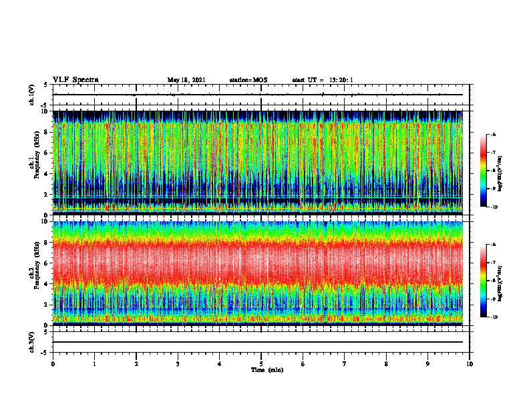Screen dimensions: 529x408
Task: Click the time axis tick label '2'
Action: 136,364
